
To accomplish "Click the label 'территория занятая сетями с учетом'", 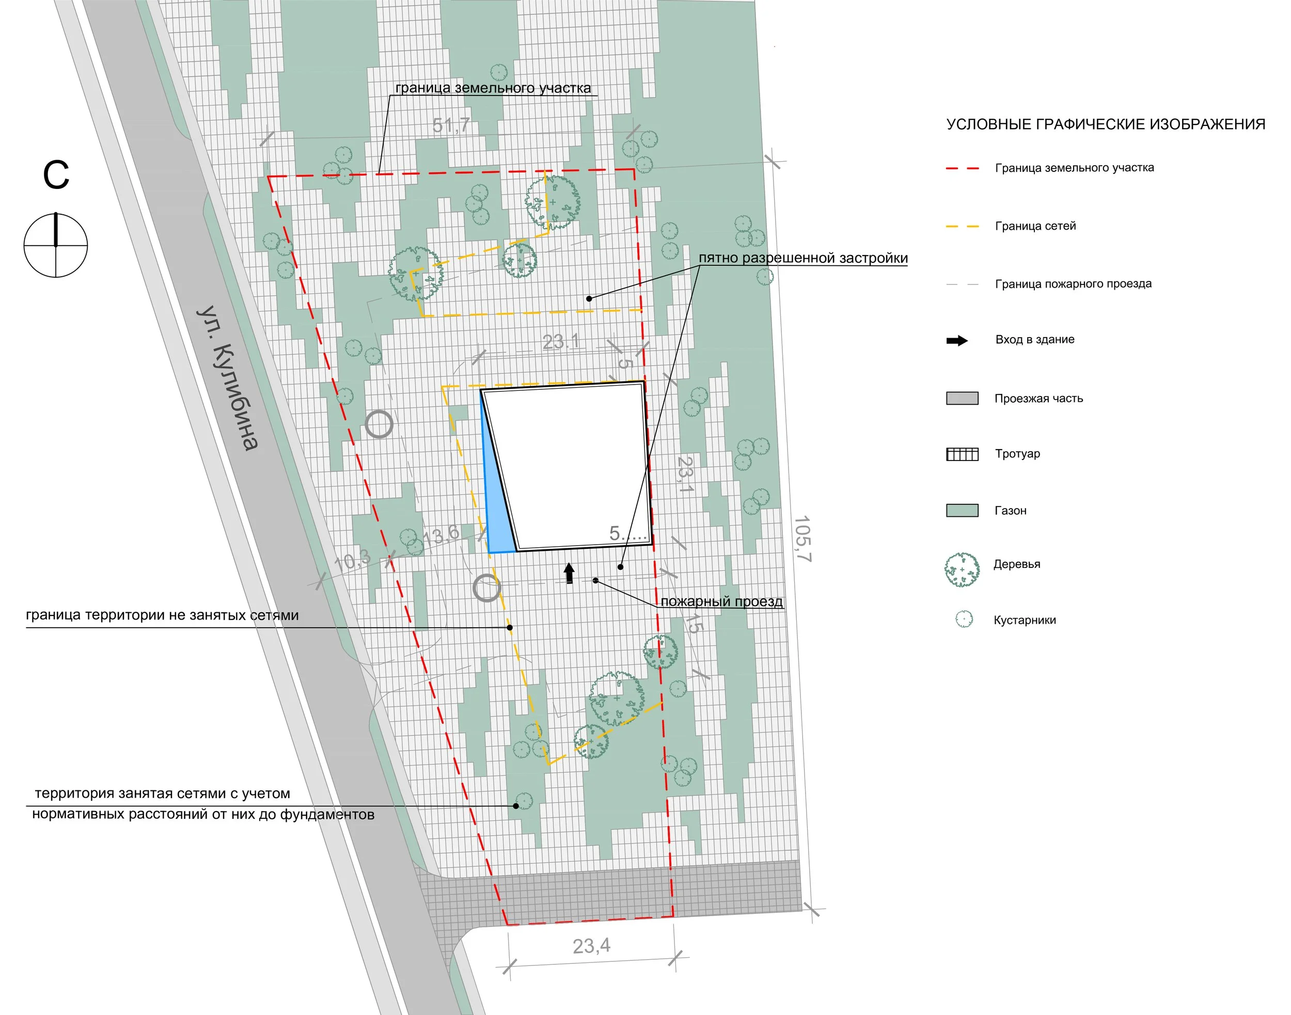I will (162, 794).
